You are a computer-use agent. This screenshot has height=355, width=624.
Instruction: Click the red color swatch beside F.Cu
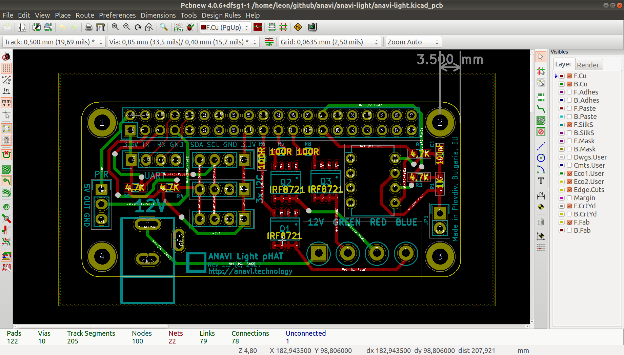pyautogui.click(x=561, y=76)
